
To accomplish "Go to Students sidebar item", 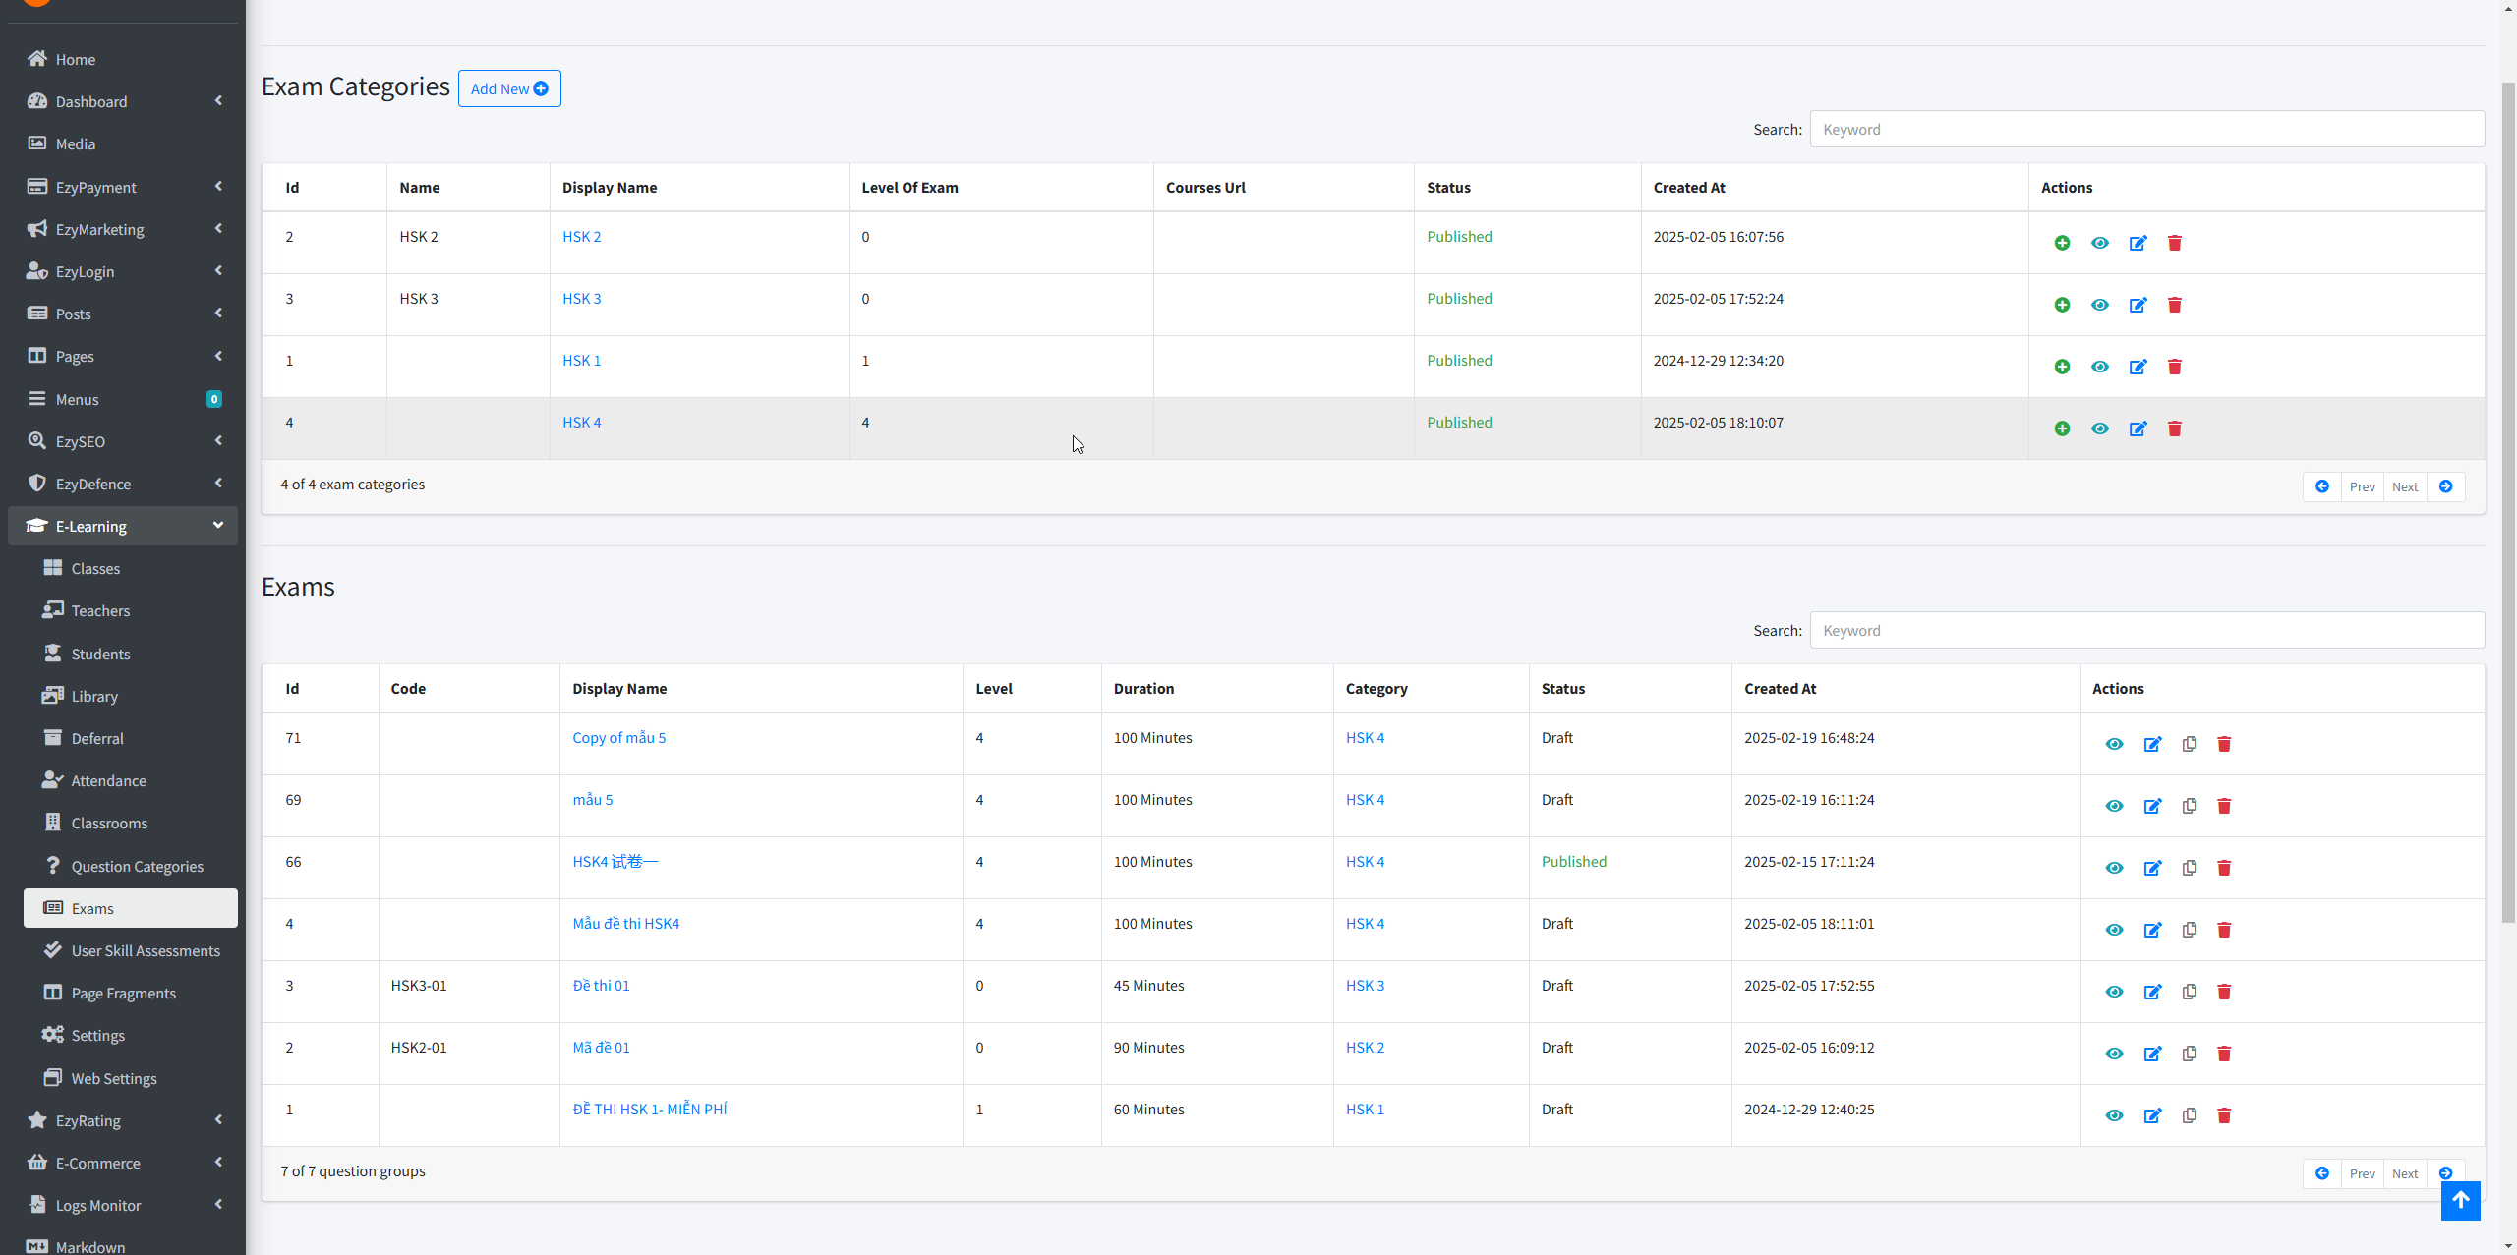I will tap(100, 654).
